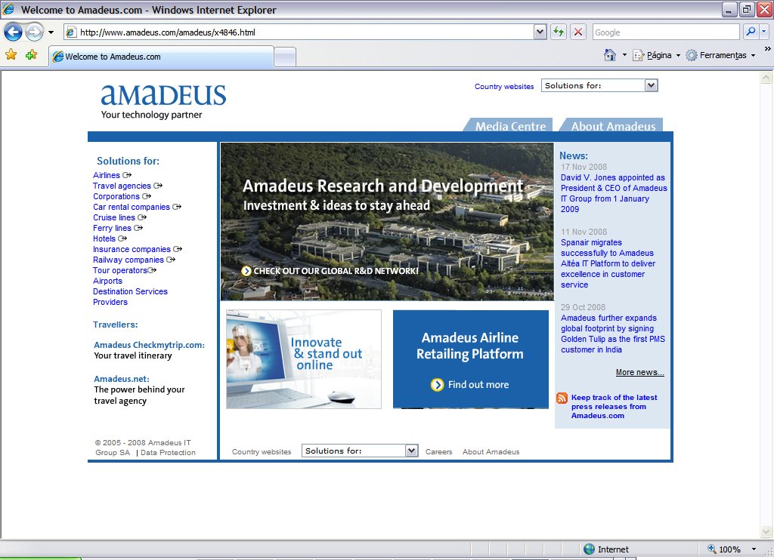This screenshot has width=774, height=560.
Task: Open the Media Centre tab
Action: pos(509,126)
